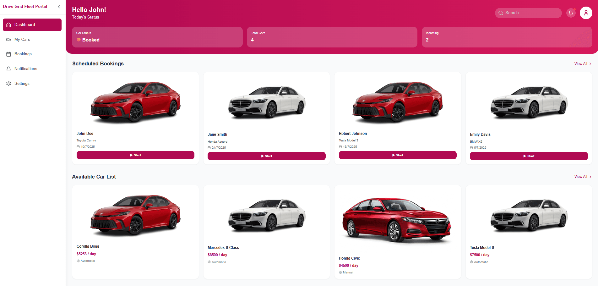Open the Dashboard menu item
The width and height of the screenshot is (598, 286).
pyautogui.click(x=32, y=25)
